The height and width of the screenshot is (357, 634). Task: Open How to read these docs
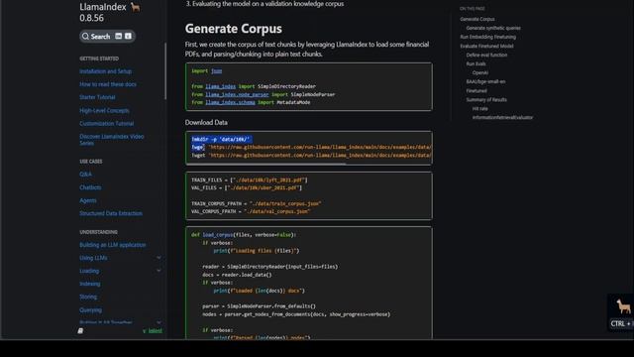coord(108,84)
